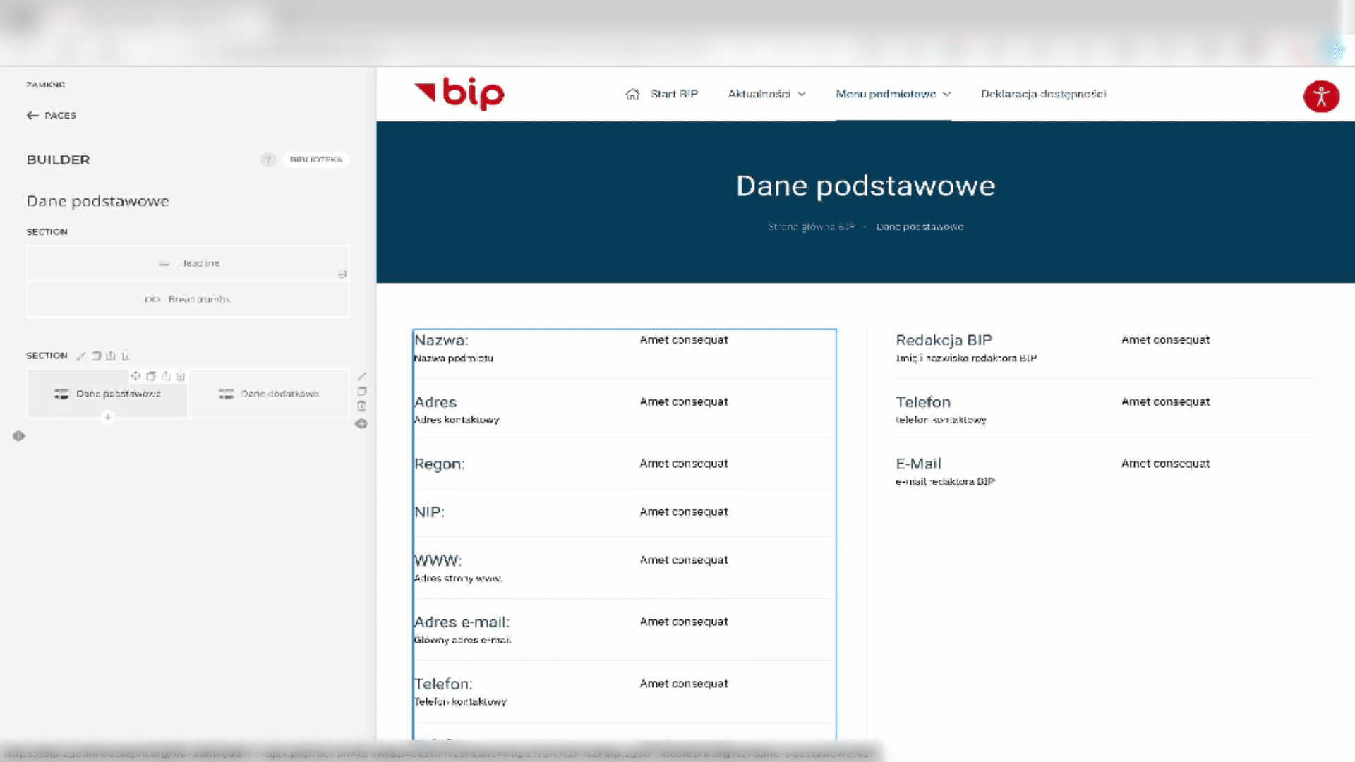
Task: Open the red accessibility button
Action: [1321, 97]
